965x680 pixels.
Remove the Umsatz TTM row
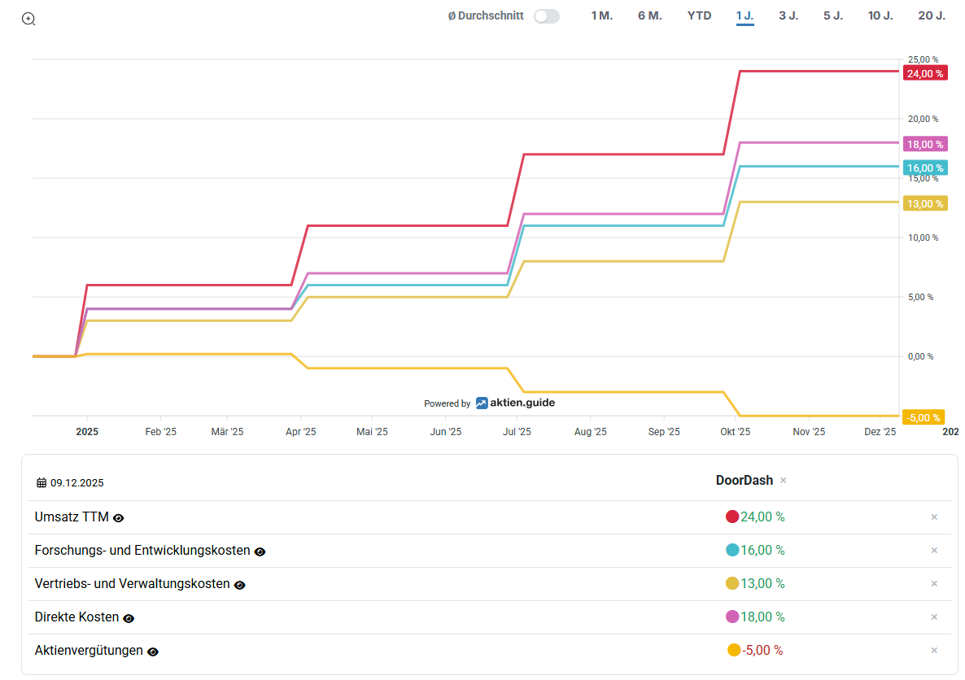coord(934,517)
